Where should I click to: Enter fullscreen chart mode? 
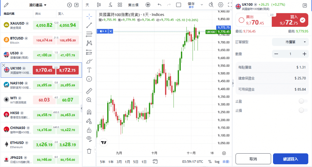pos(230,5)
